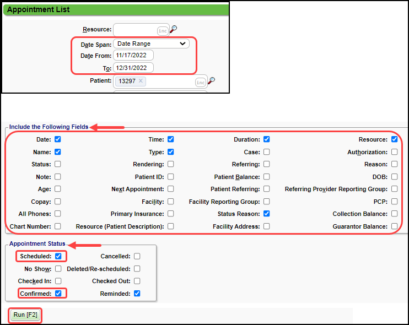Check the No Show checkbox
Image resolution: width=409 pixels, height=325 pixels.
(58, 269)
